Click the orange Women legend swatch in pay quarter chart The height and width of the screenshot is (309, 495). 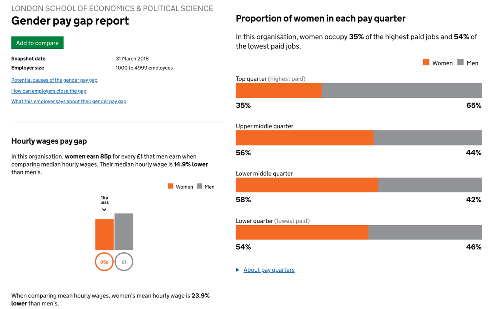[426, 63]
